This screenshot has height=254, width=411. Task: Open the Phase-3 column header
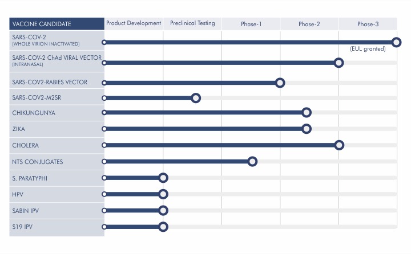tap(368, 24)
